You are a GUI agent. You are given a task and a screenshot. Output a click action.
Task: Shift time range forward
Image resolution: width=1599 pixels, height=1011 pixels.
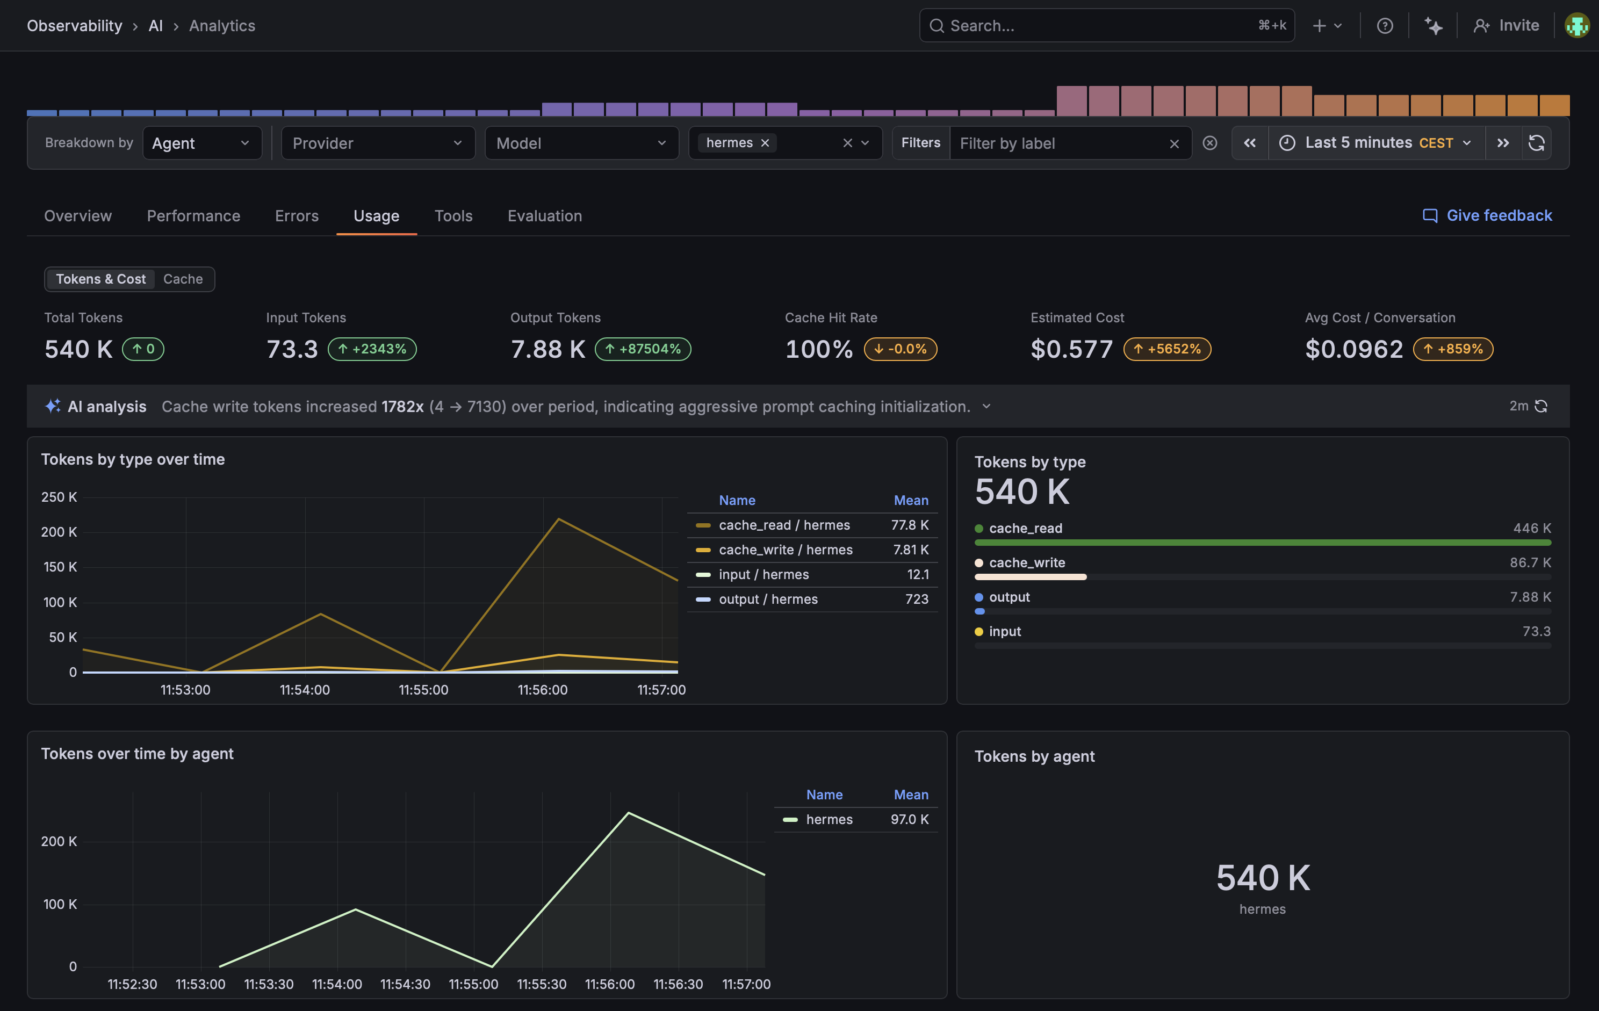tap(1503, 143)
